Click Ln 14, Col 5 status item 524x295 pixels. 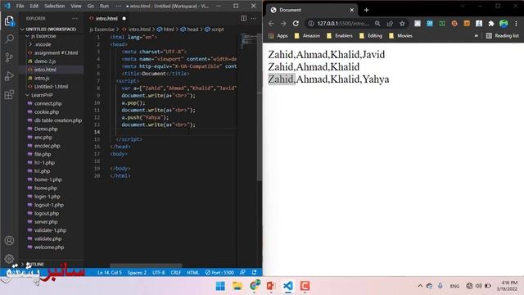[110, 273]
